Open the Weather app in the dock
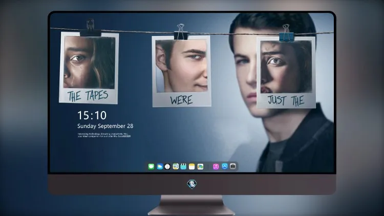384x216 pixels. (x=160, y=166)
